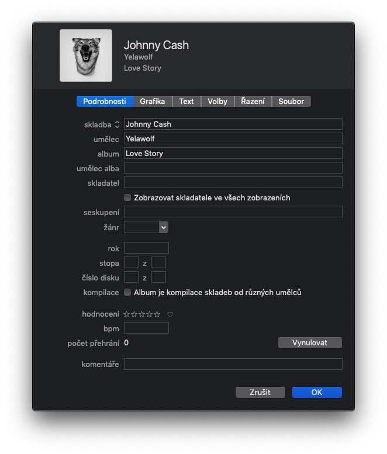The width and height of the screenshot is (387, 454).
Task: Click the seskupení input field
Action: [233, 212]
